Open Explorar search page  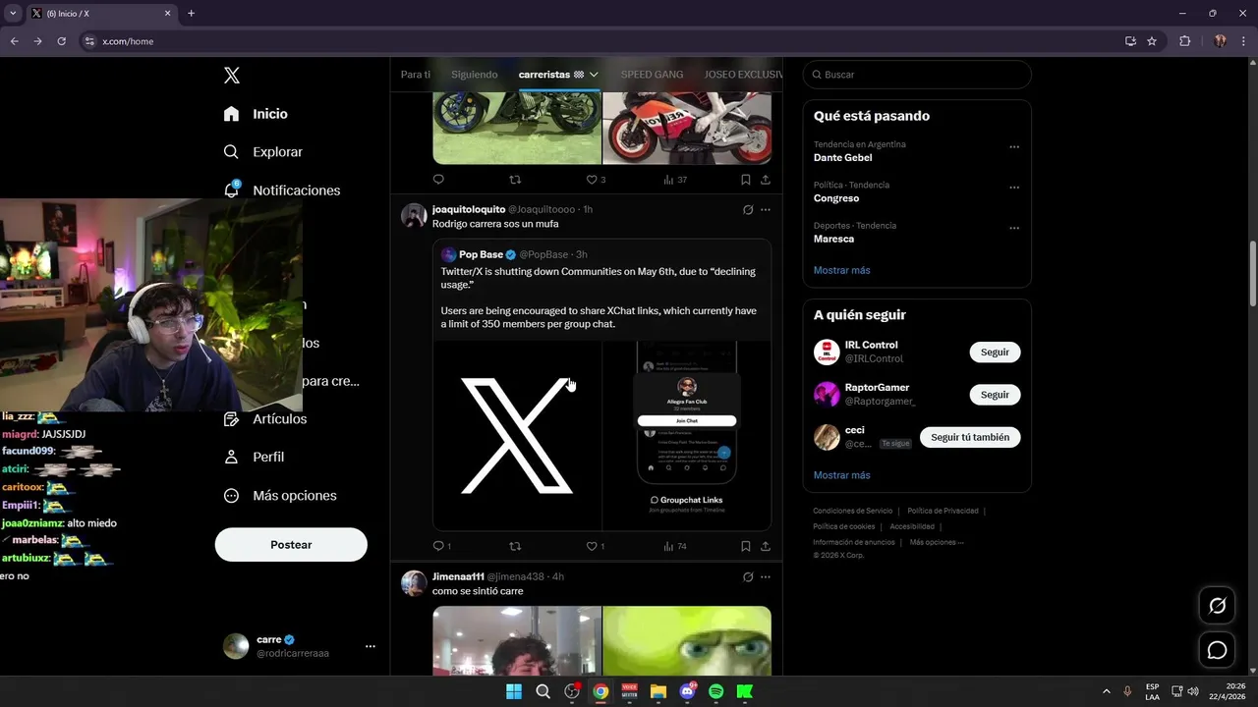coord(262,152)
